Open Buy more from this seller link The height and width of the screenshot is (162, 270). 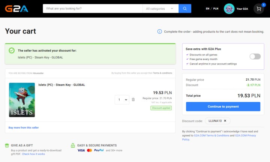click(24, 127)
